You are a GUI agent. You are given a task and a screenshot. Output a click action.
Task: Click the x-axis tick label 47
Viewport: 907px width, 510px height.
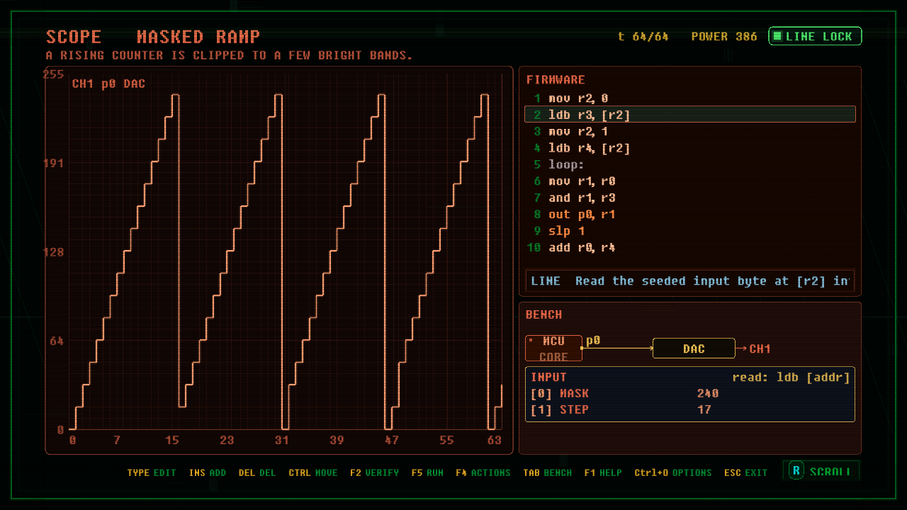(392, 440)
